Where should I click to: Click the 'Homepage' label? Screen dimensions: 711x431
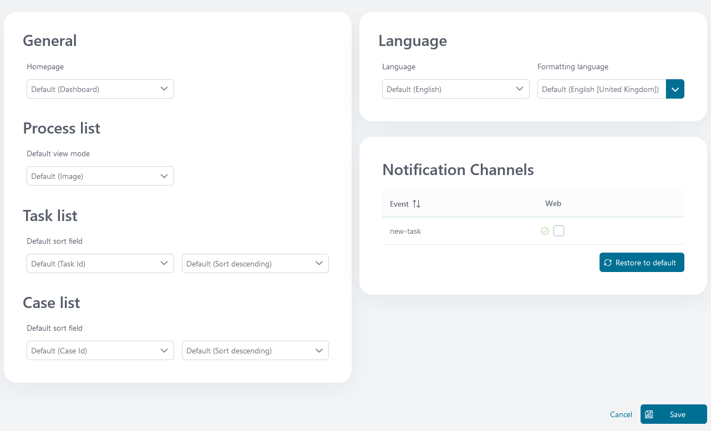pyautogui.click(x=45, y=66)
